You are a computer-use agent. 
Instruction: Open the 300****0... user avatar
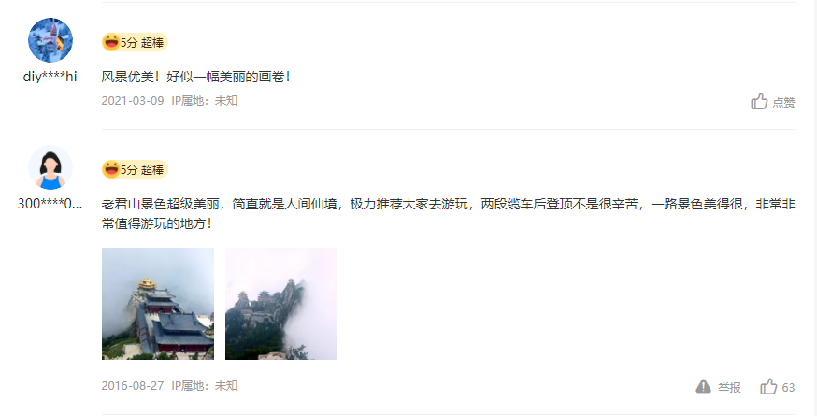(x=50, y=167)
